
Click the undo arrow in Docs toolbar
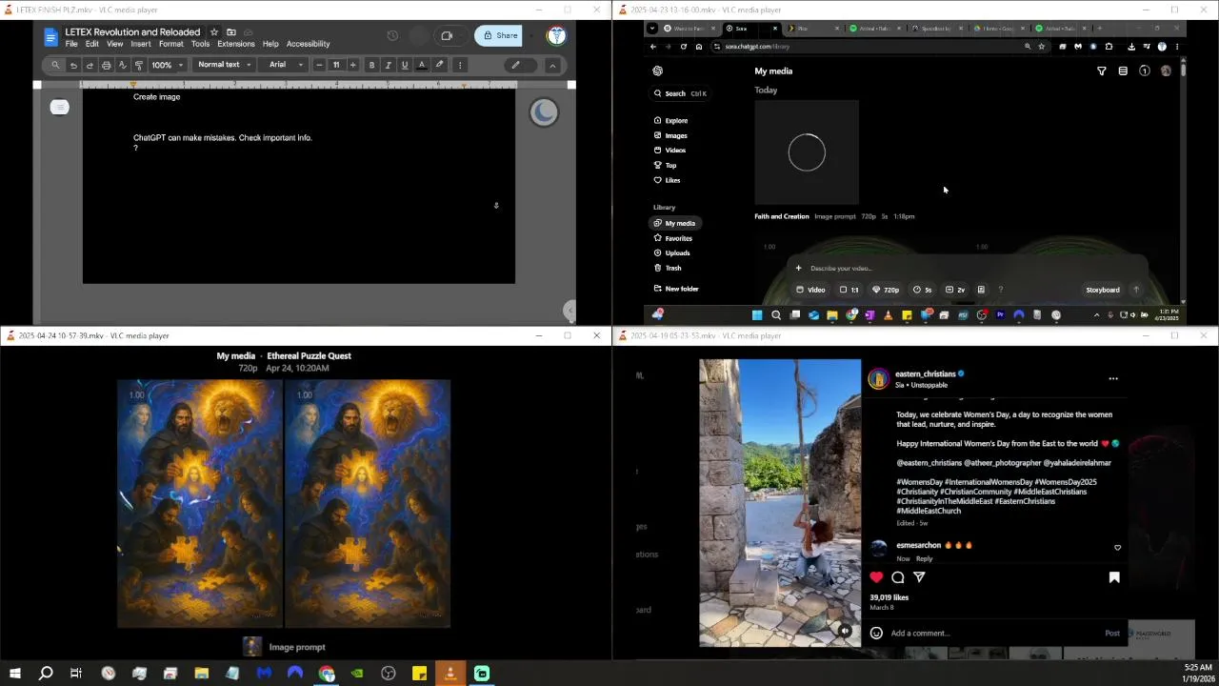[x=73, y=65]
